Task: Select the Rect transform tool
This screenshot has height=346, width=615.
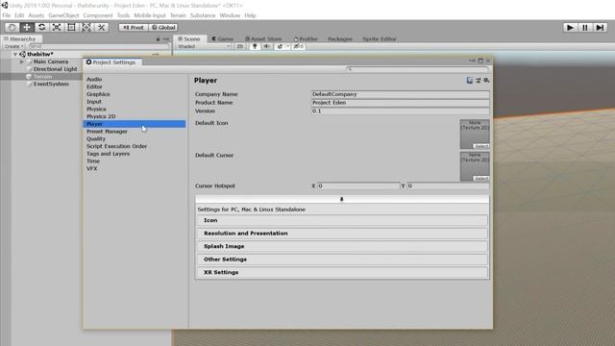Action: click(x=71, y=27)
